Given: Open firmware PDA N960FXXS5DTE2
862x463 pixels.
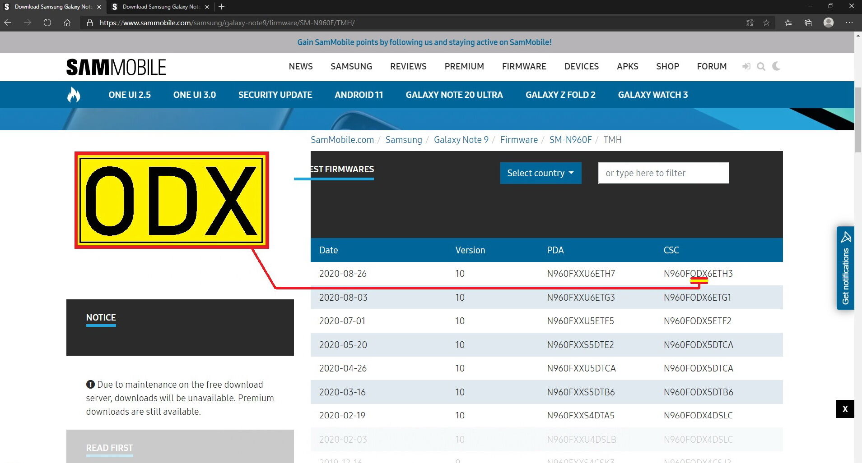Looking at the screenshot, I should pyautogui.click(x=580, y=345).
